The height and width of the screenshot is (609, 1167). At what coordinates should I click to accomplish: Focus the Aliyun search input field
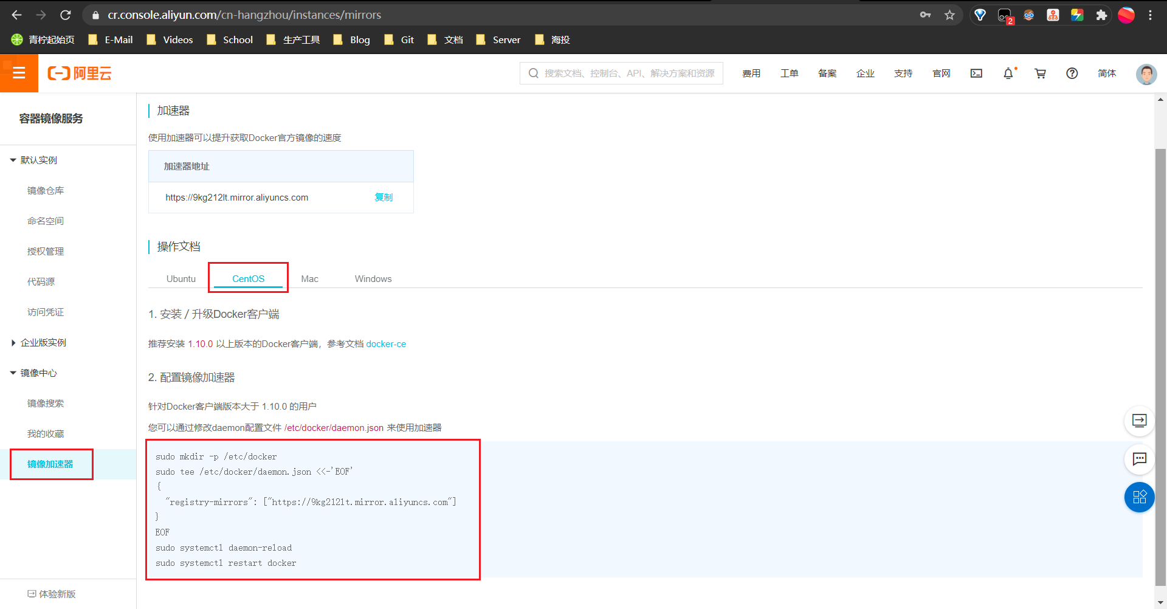pos(621,73)
